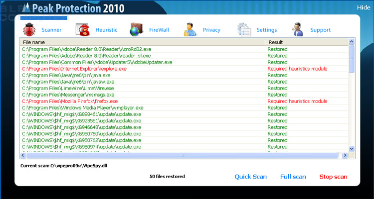Select the KB950762 update.exe row

point(184,140)
